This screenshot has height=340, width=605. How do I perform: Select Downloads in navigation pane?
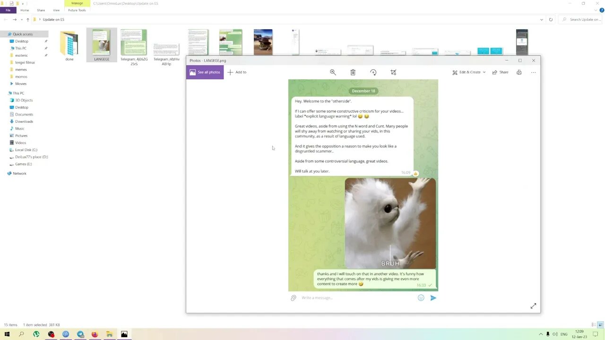point(24,121)
